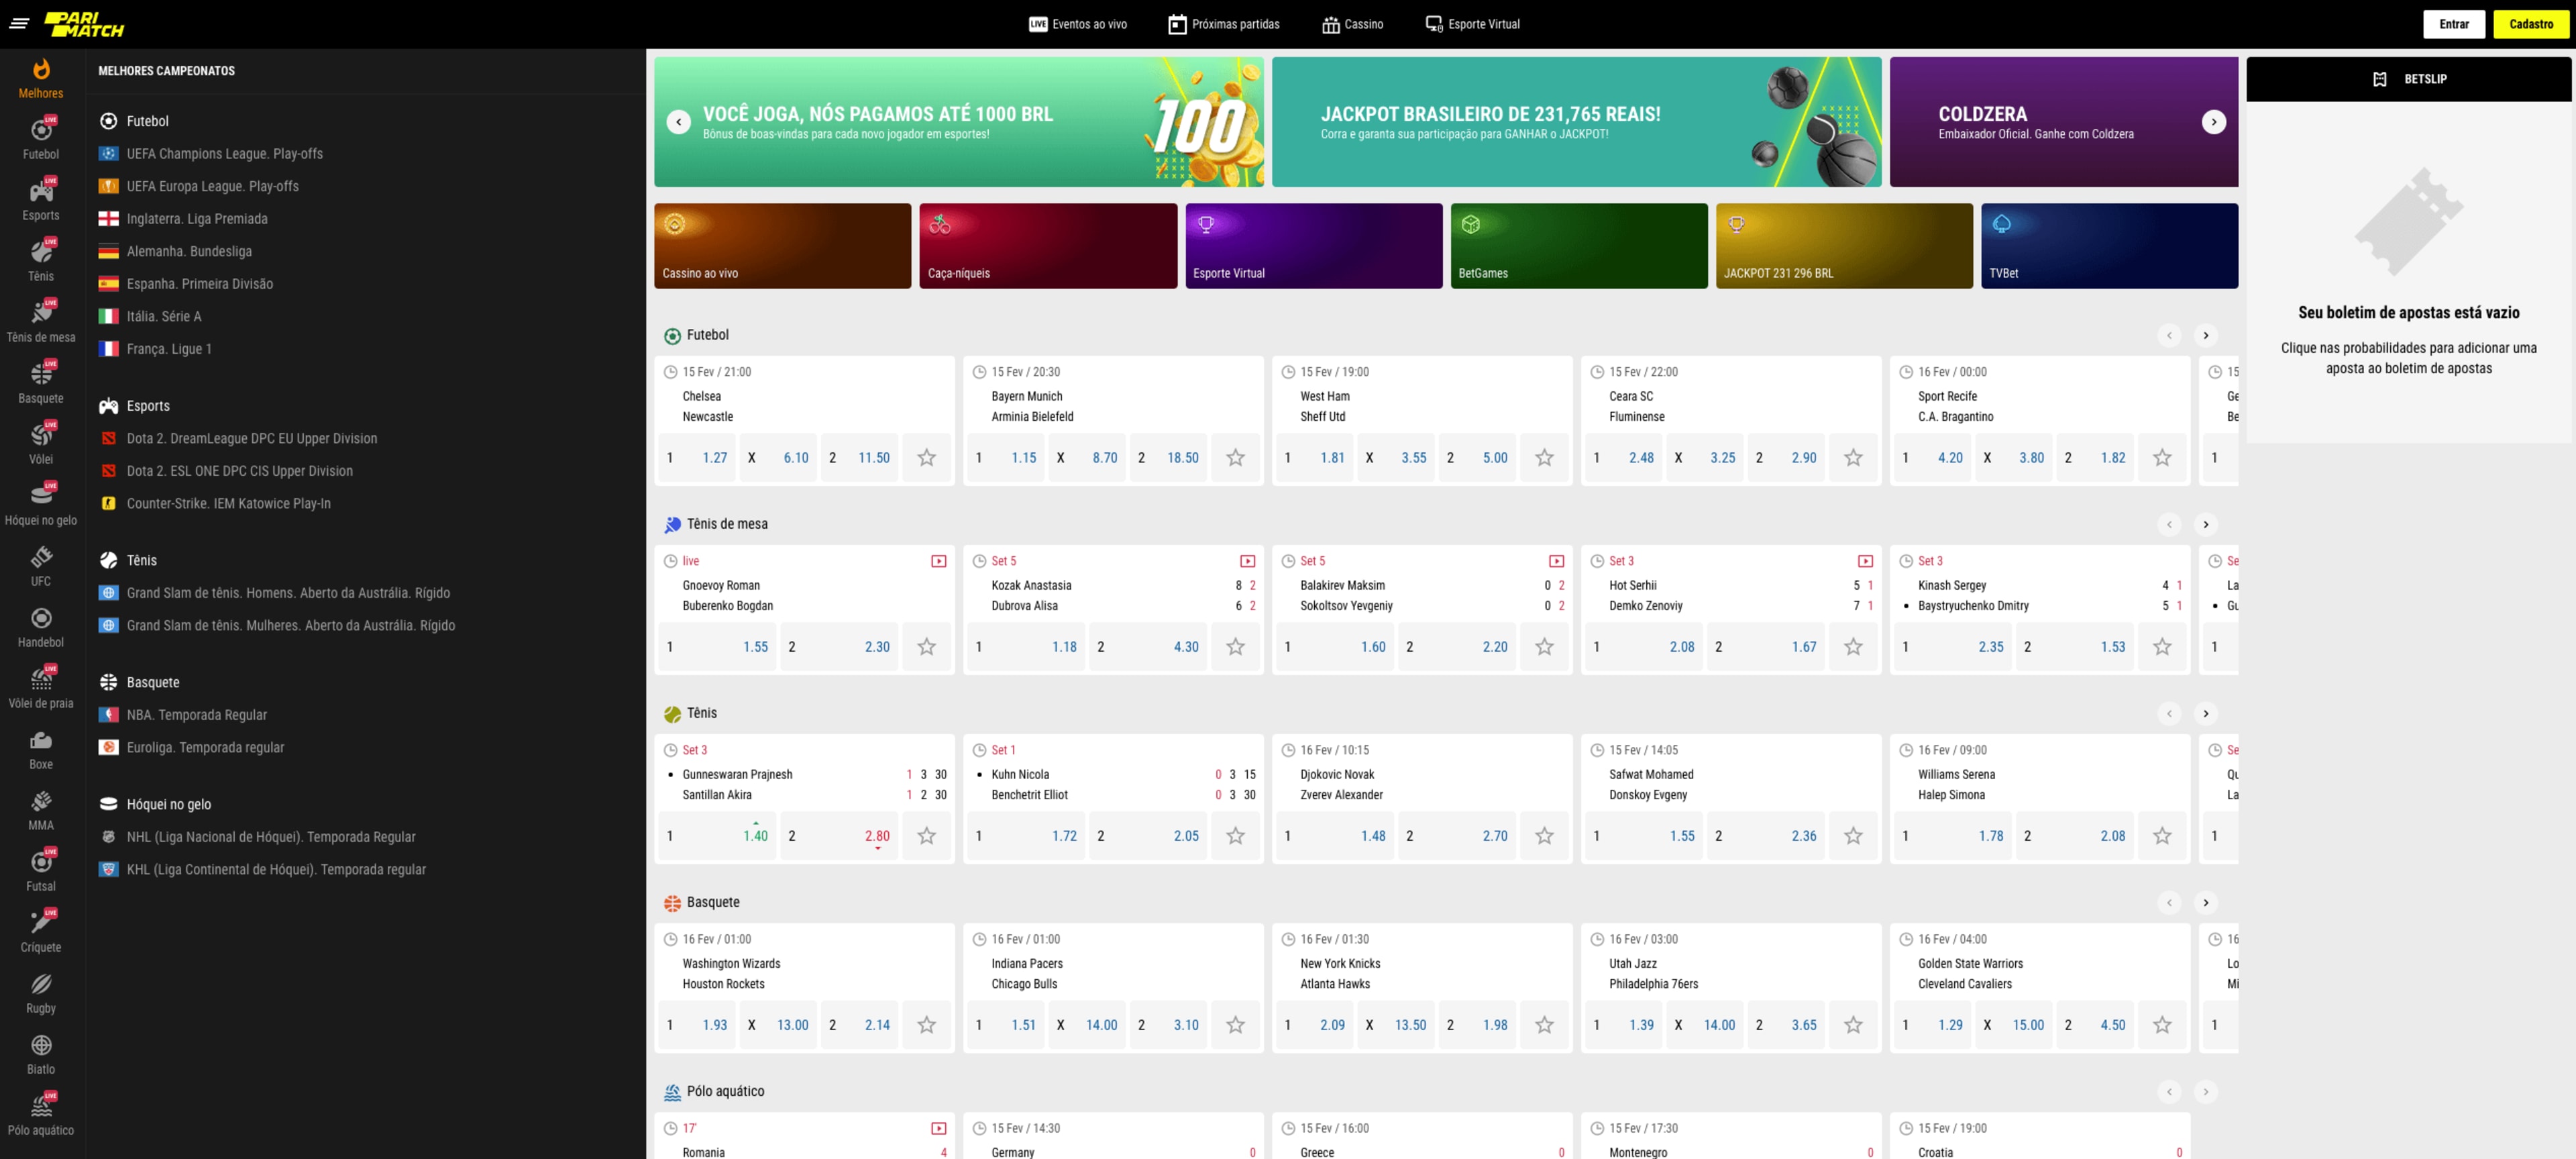This screenshot has width=2576, height=1159.
Task: Go to next Tênis de mesa matches
Action: coord(2205,524)
